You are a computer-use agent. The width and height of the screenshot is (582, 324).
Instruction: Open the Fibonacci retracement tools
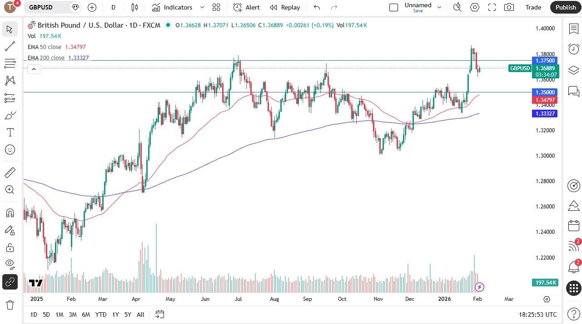click(10, 63)
